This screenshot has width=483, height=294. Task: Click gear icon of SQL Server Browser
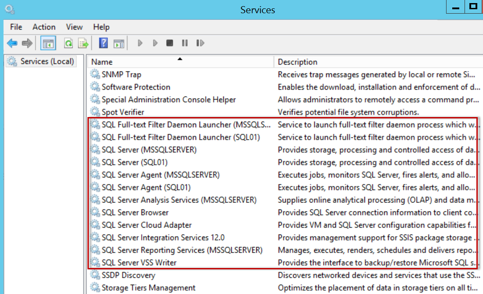point(95,213)
